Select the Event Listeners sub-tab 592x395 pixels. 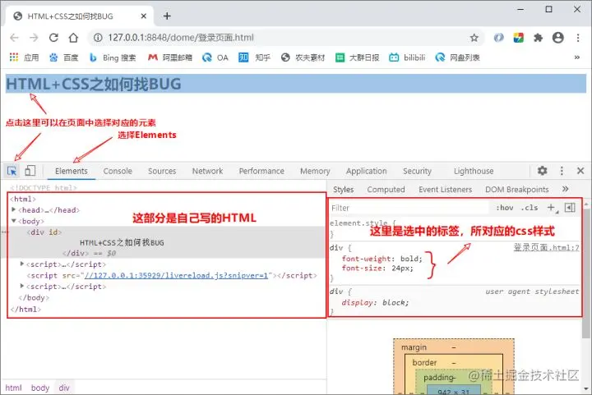(445, 190)
